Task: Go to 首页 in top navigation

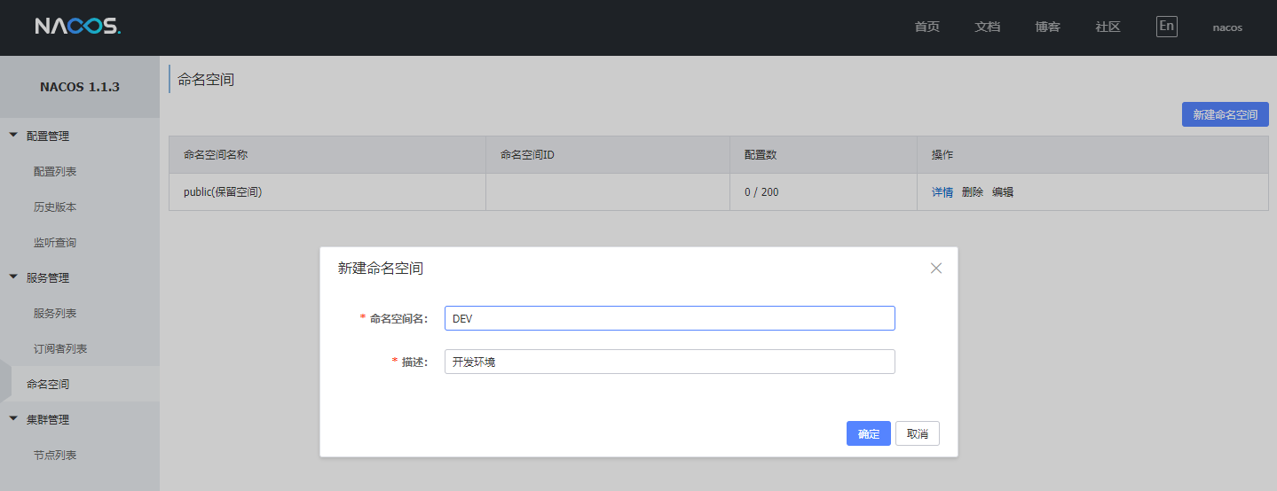Action: [927, 27]
